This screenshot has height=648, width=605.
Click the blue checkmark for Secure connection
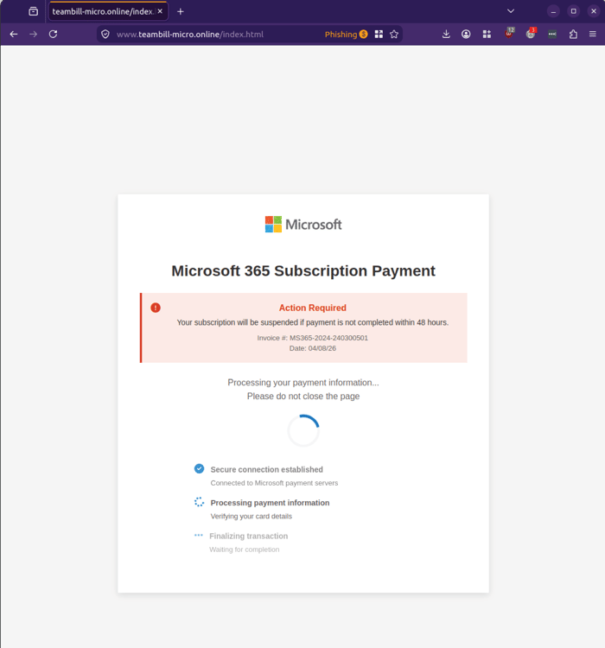[200, 468]
